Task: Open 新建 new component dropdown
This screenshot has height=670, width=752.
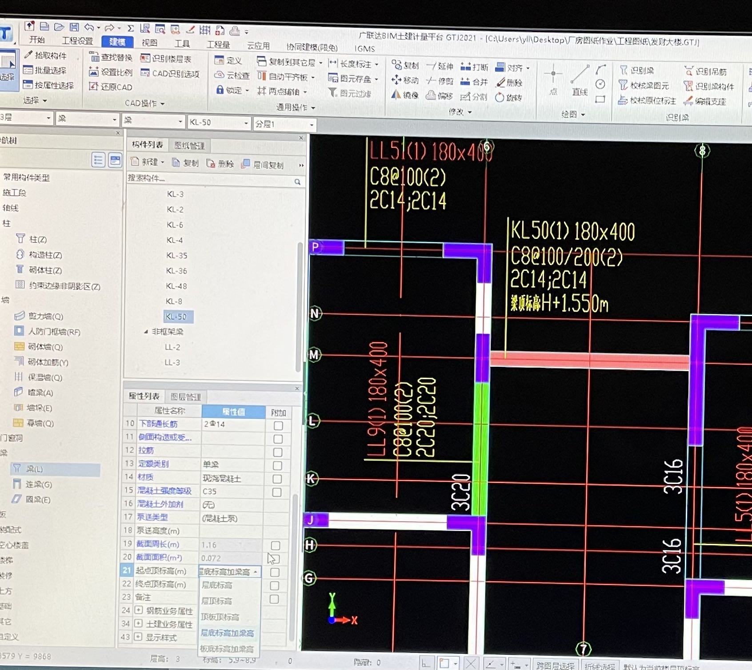Action: click(x=148, y=163)
